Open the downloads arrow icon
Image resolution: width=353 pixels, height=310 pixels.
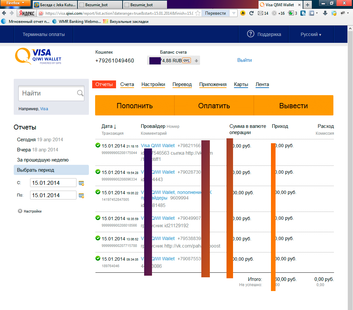(325, 13)
